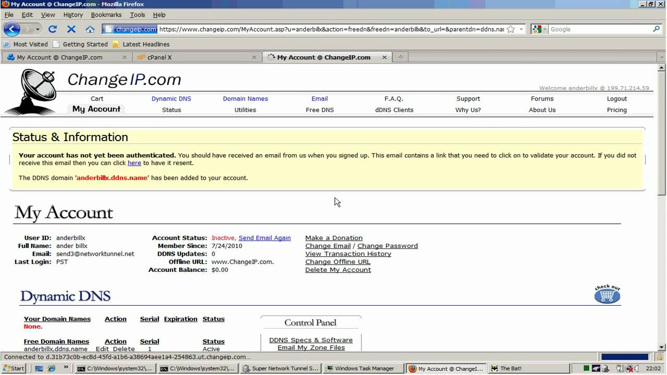
Task: Open the Edit menu
Action: point(27,15)
